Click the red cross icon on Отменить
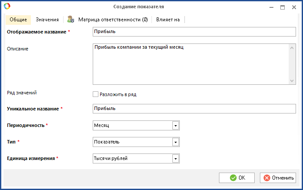This screenshot has height=190, width=303. click(267, 178)
